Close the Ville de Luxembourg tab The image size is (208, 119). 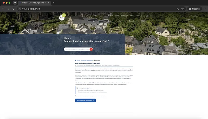pos(48,3)
